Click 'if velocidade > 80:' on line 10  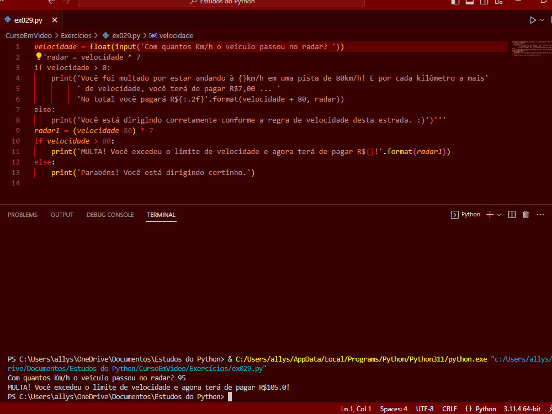point(75,141)
